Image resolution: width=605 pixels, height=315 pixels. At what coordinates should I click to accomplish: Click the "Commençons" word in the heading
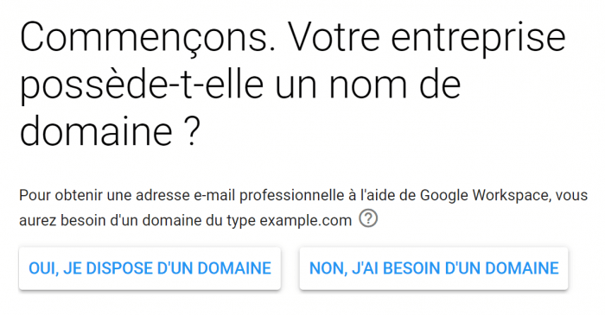click(x=148, y=38)
